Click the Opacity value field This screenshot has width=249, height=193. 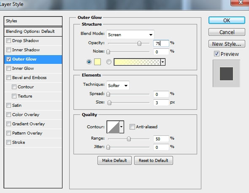pyautogui.click(x=161, y=43)
